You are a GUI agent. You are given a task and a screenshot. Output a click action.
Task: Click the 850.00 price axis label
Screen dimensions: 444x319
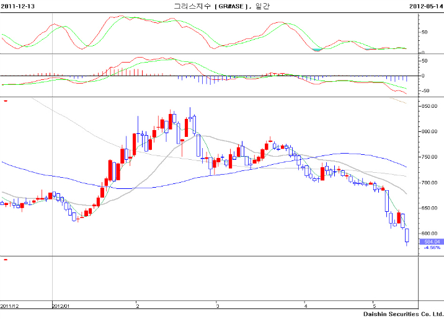coord(430,106)
